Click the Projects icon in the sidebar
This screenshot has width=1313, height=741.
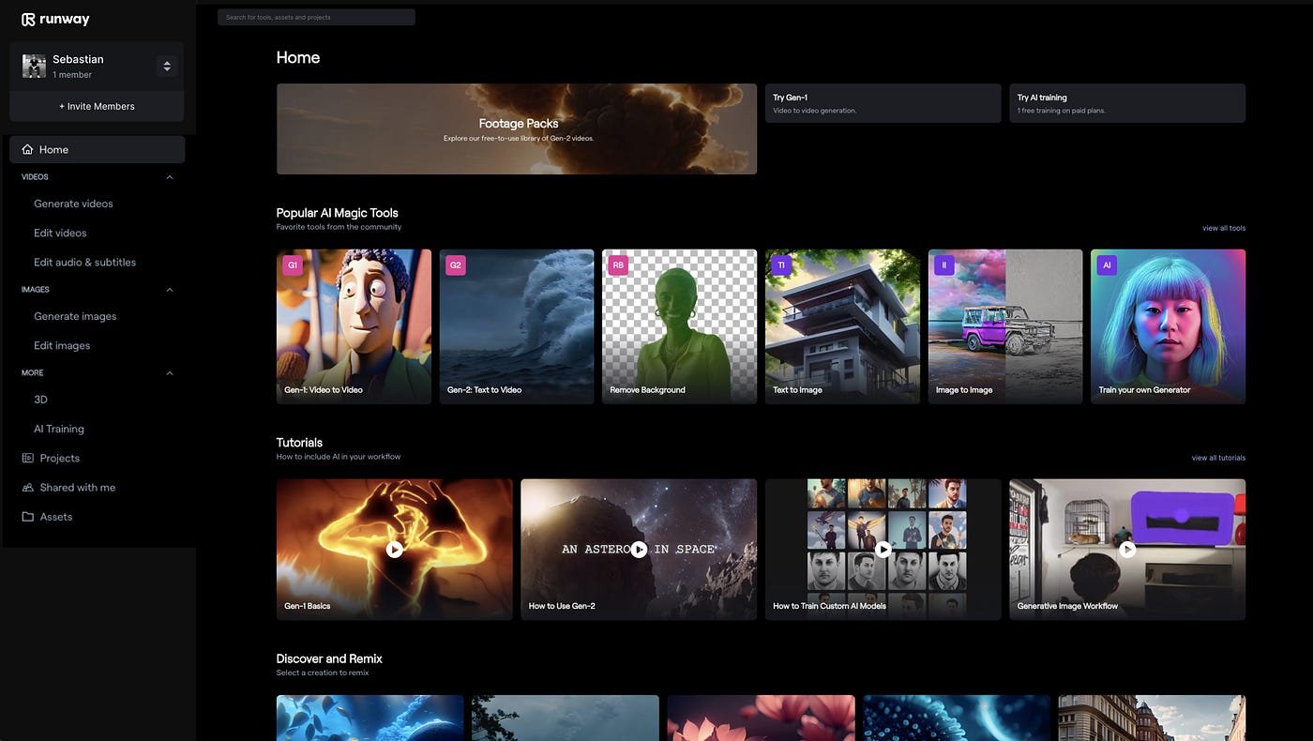[27, 458]
